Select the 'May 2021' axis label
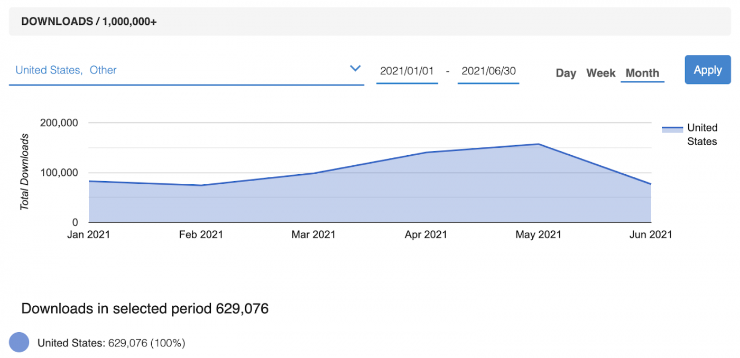The height and width of the screenshot is (358, 740). [x=538, y=234]
